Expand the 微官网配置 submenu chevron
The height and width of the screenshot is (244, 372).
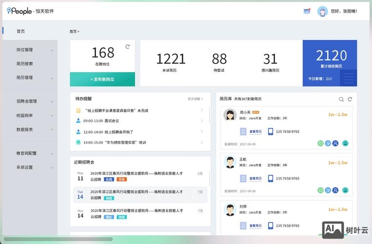point(52,154)
